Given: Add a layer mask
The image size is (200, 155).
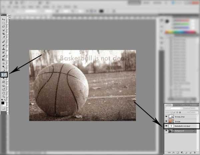Looking at the screenshot, I should tap(178, 152).
